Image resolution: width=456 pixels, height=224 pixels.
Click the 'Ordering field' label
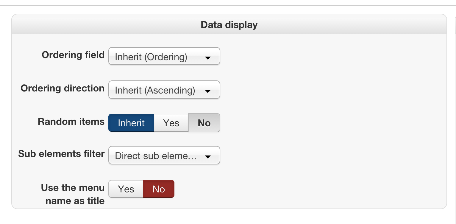point(73,55)
